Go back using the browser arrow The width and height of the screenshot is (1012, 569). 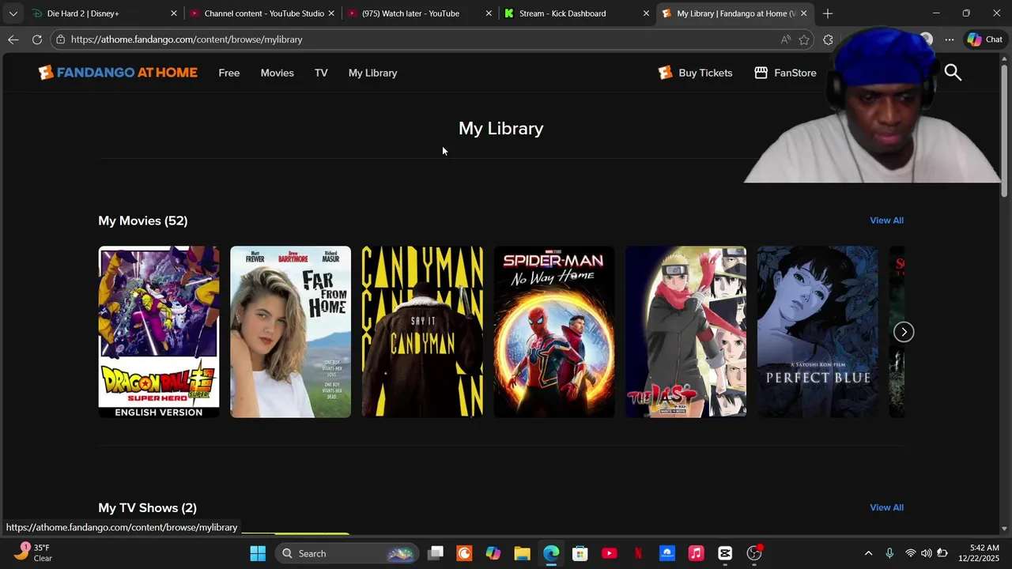coord(13,40)
